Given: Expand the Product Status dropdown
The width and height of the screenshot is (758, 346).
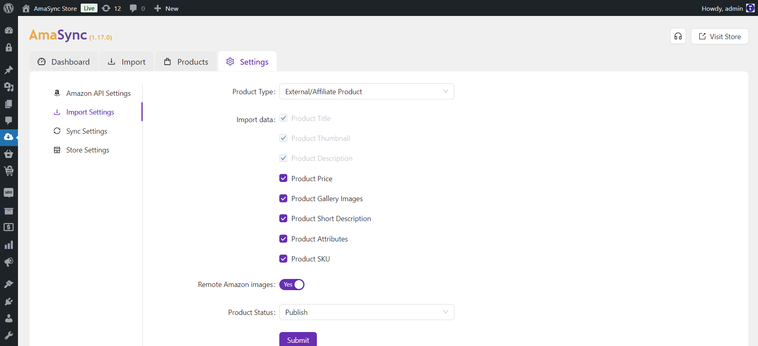Looking at the screenshot, I should (x=366, y=312).
